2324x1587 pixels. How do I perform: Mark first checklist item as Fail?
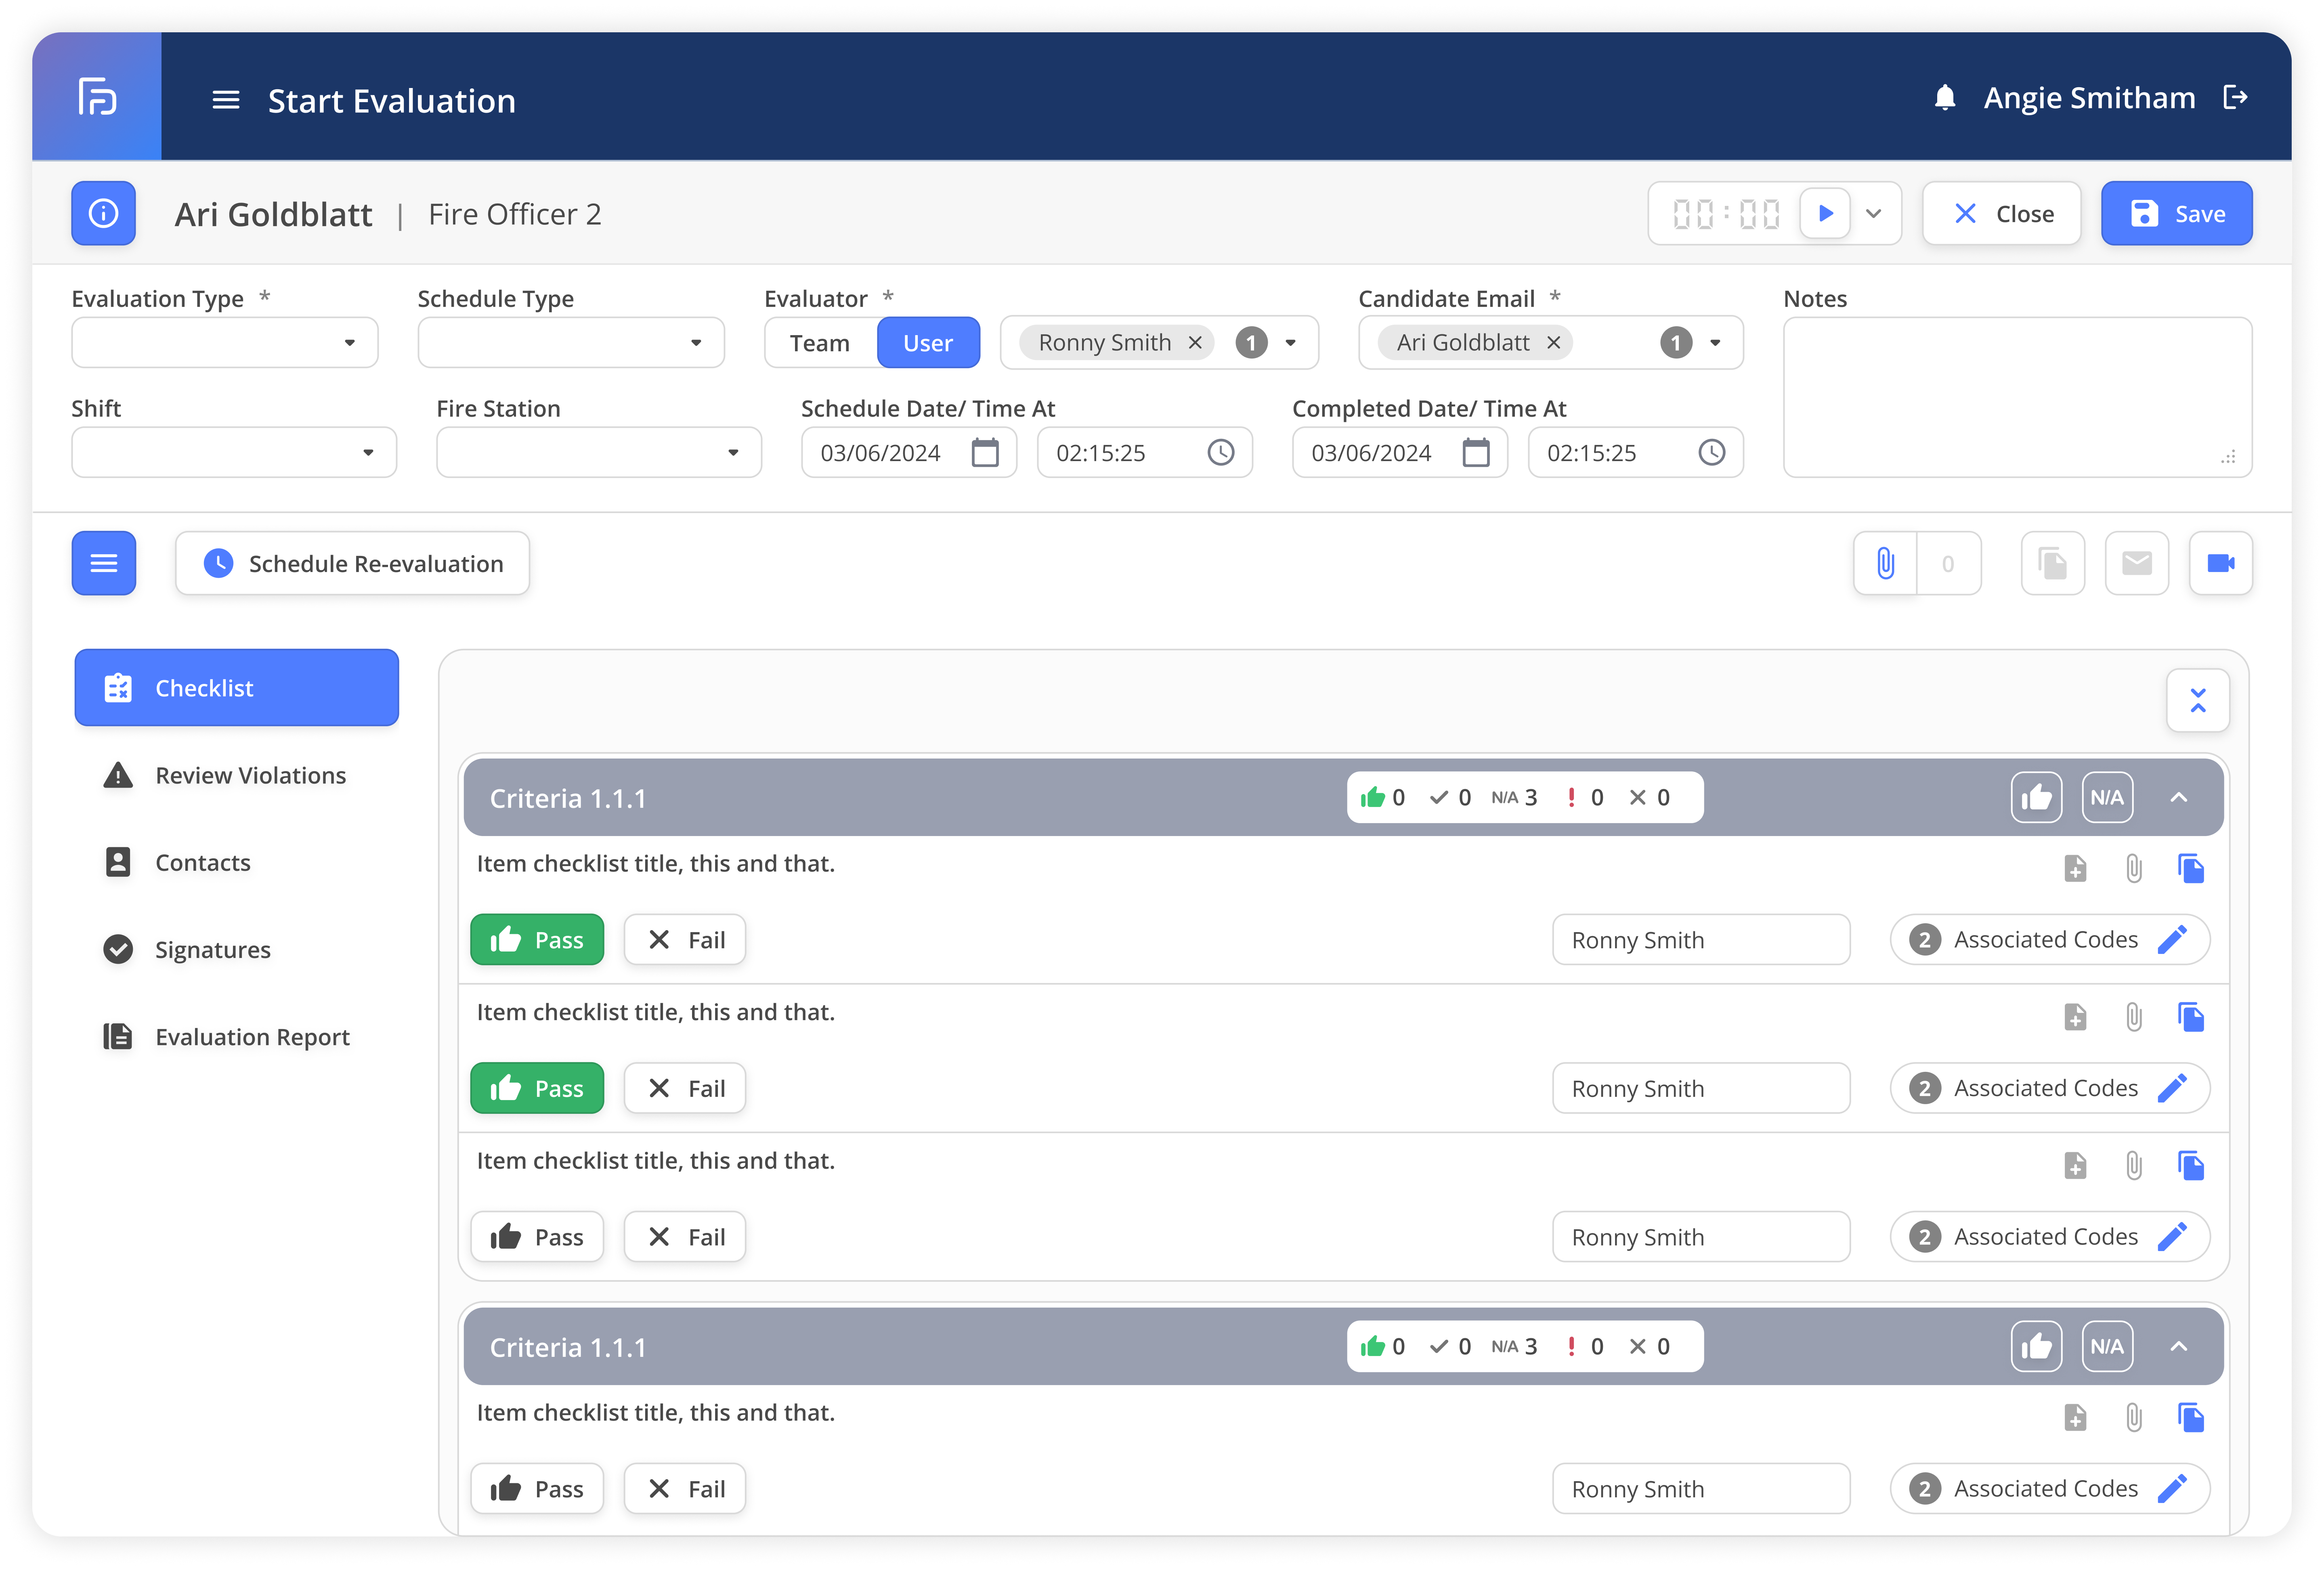pyautogui.click(x=685, y=940)
